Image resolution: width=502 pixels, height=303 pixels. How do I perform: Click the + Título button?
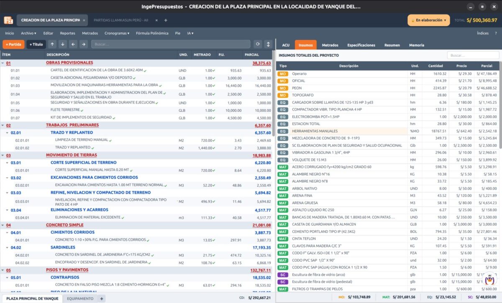pos(36,44)
